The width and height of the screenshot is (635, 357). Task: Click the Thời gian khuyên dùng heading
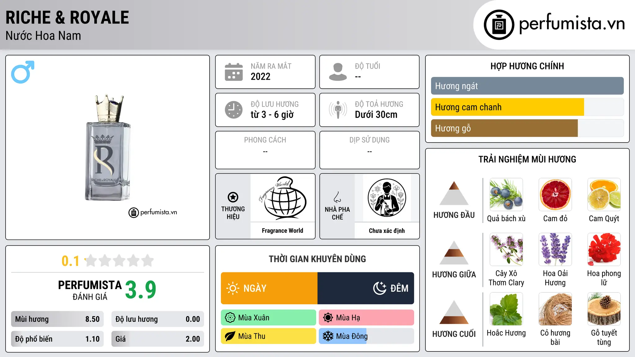coord(317,259)
